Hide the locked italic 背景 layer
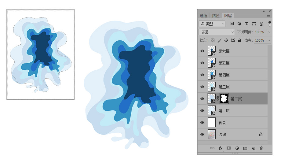The width and height of the screenshot is (281, 167). [x=202, y=134]
